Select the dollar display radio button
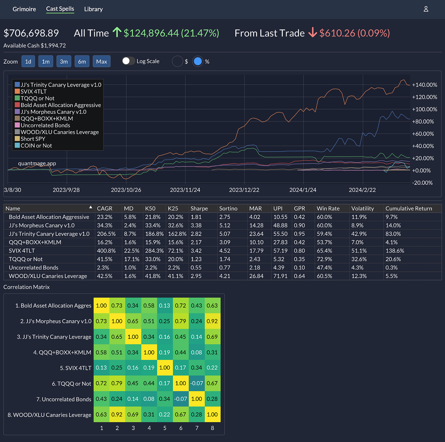 click(x=177, y=61)
